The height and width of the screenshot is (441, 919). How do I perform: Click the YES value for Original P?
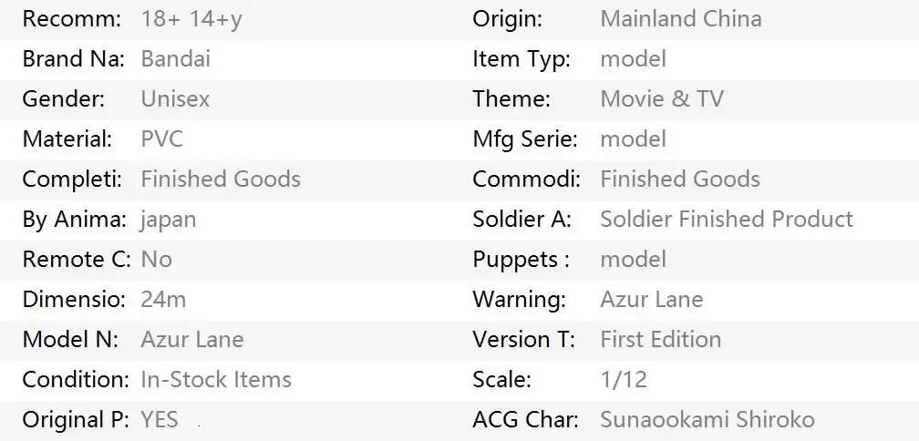coord(160,420)
